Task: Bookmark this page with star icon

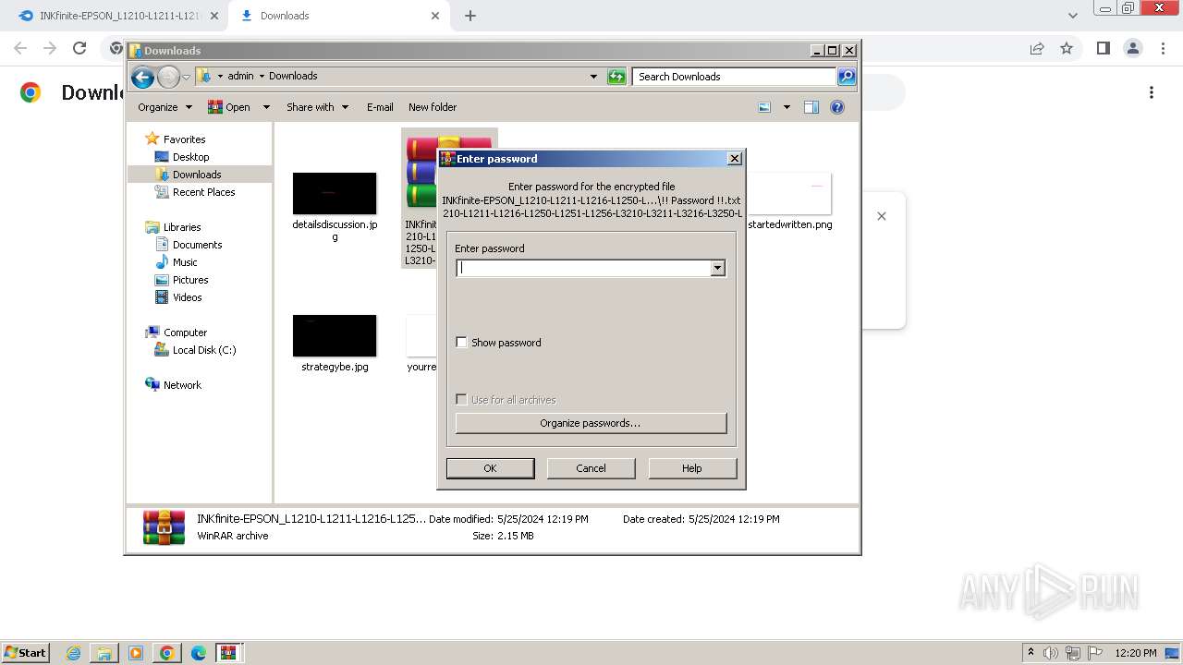Action: coord(1067,48)
